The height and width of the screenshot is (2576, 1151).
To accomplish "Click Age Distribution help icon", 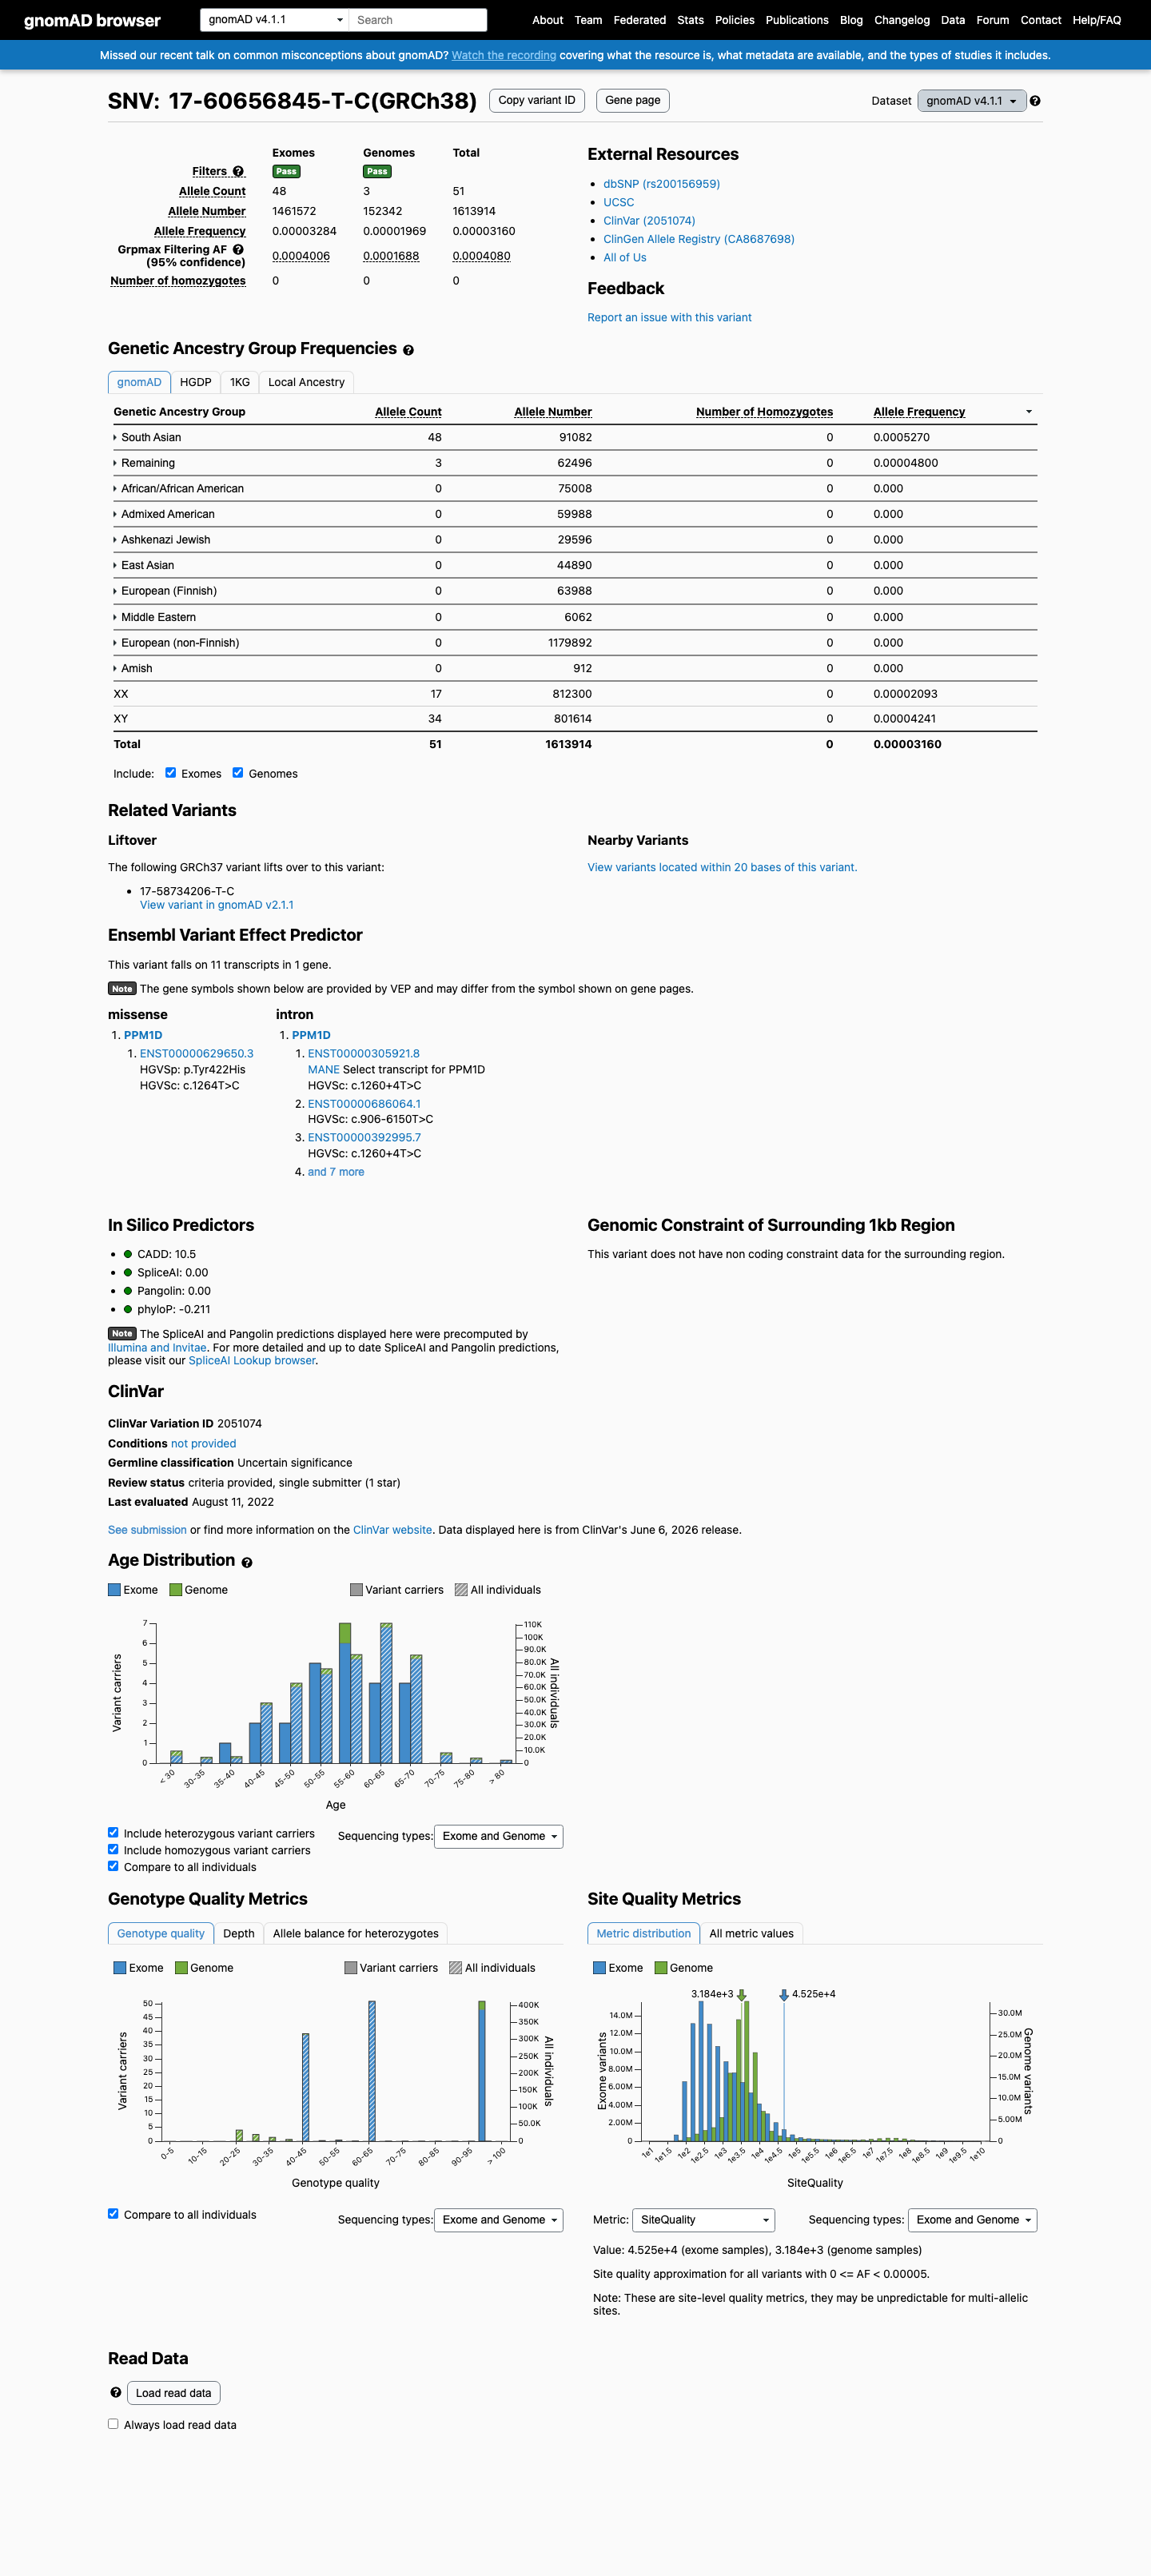I will [247, 1562].
